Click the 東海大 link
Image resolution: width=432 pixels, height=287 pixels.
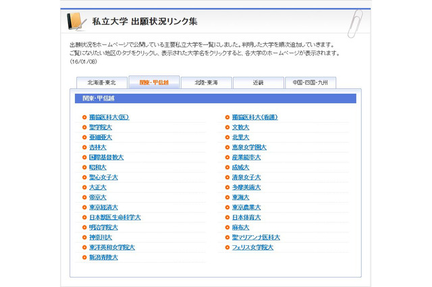pos(240,197)
